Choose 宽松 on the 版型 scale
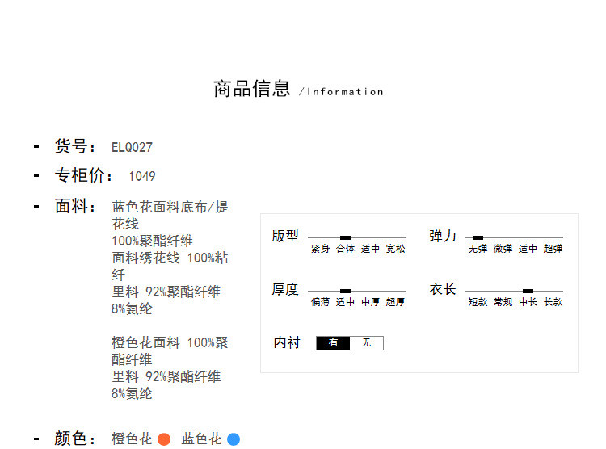This screenshot has height=449, width=606. coord(395,250)
